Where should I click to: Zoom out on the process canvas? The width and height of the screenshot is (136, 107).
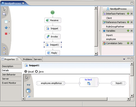pyautogui.click(x=4, y=53)
